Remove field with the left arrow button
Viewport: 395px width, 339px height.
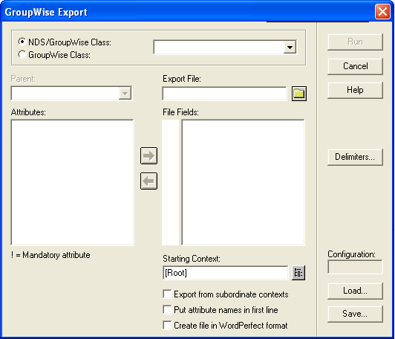(148, 181)
